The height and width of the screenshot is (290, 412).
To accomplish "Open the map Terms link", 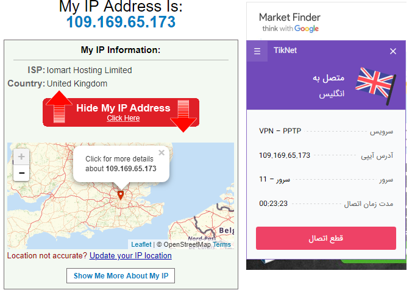I will click(x=222, y=244).
